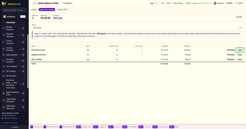
Task: Click the Main counter badge
Action: (178, 3)
